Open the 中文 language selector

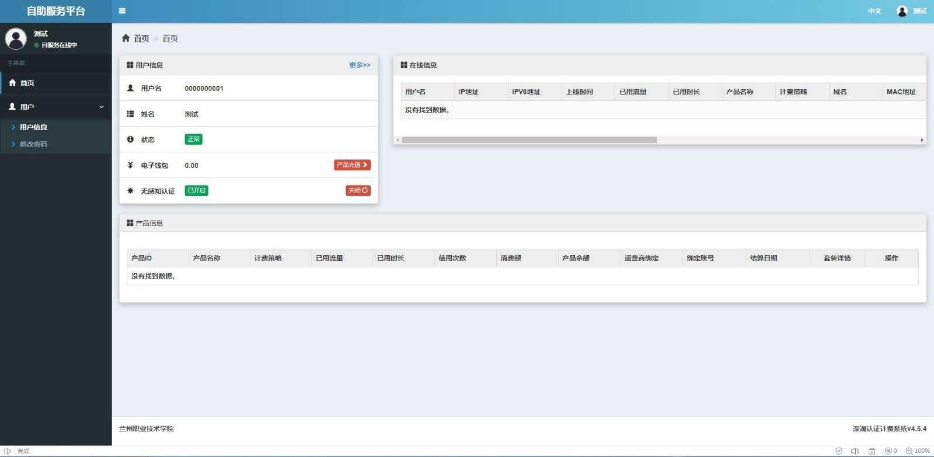(874, 11)
